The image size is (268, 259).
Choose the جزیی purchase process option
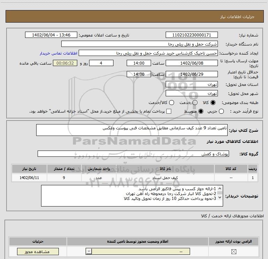click(x=221, y=111)
